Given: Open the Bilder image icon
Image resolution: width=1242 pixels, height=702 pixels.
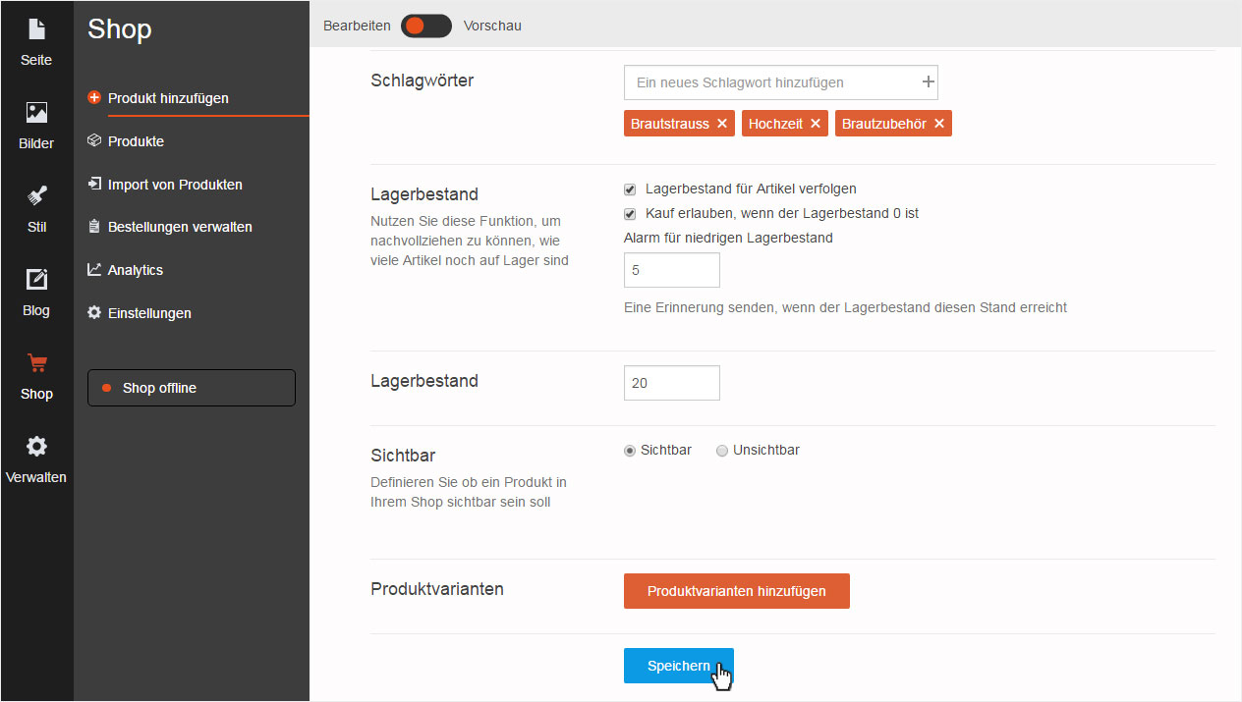Looking at the screenshot, I should [36, 113].
